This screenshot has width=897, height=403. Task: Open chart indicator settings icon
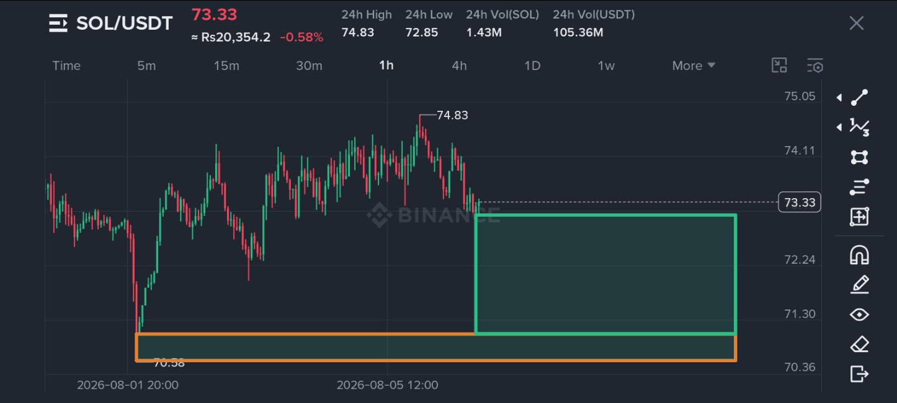(815, 66)
